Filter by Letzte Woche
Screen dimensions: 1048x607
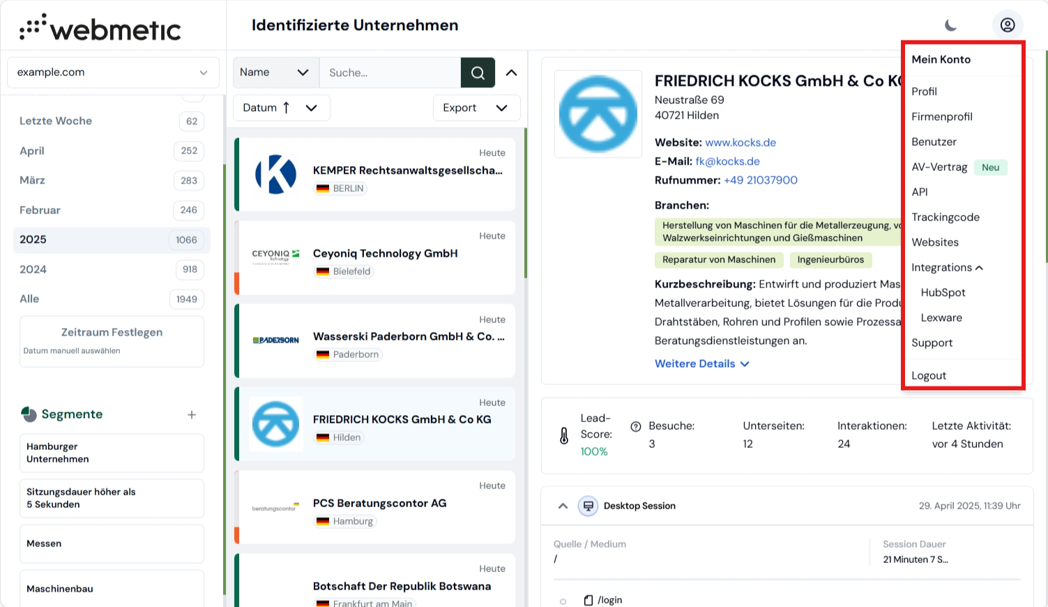pos(112,121)
